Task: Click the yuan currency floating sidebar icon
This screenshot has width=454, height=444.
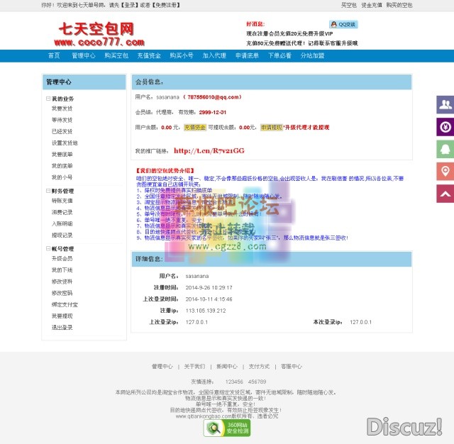Action: click(445, 127)
